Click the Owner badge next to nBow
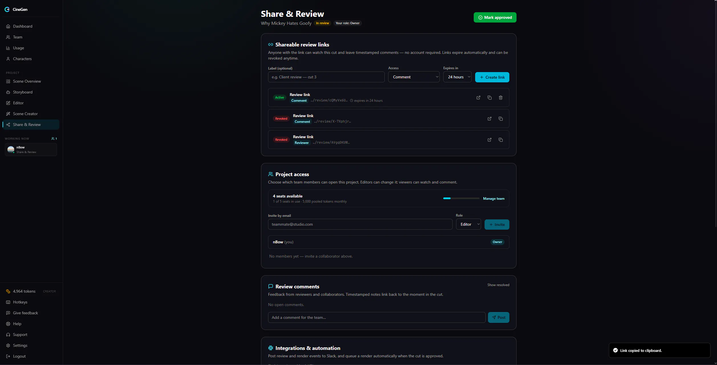Viewport: 717px width, 365px height. (497, 242)
